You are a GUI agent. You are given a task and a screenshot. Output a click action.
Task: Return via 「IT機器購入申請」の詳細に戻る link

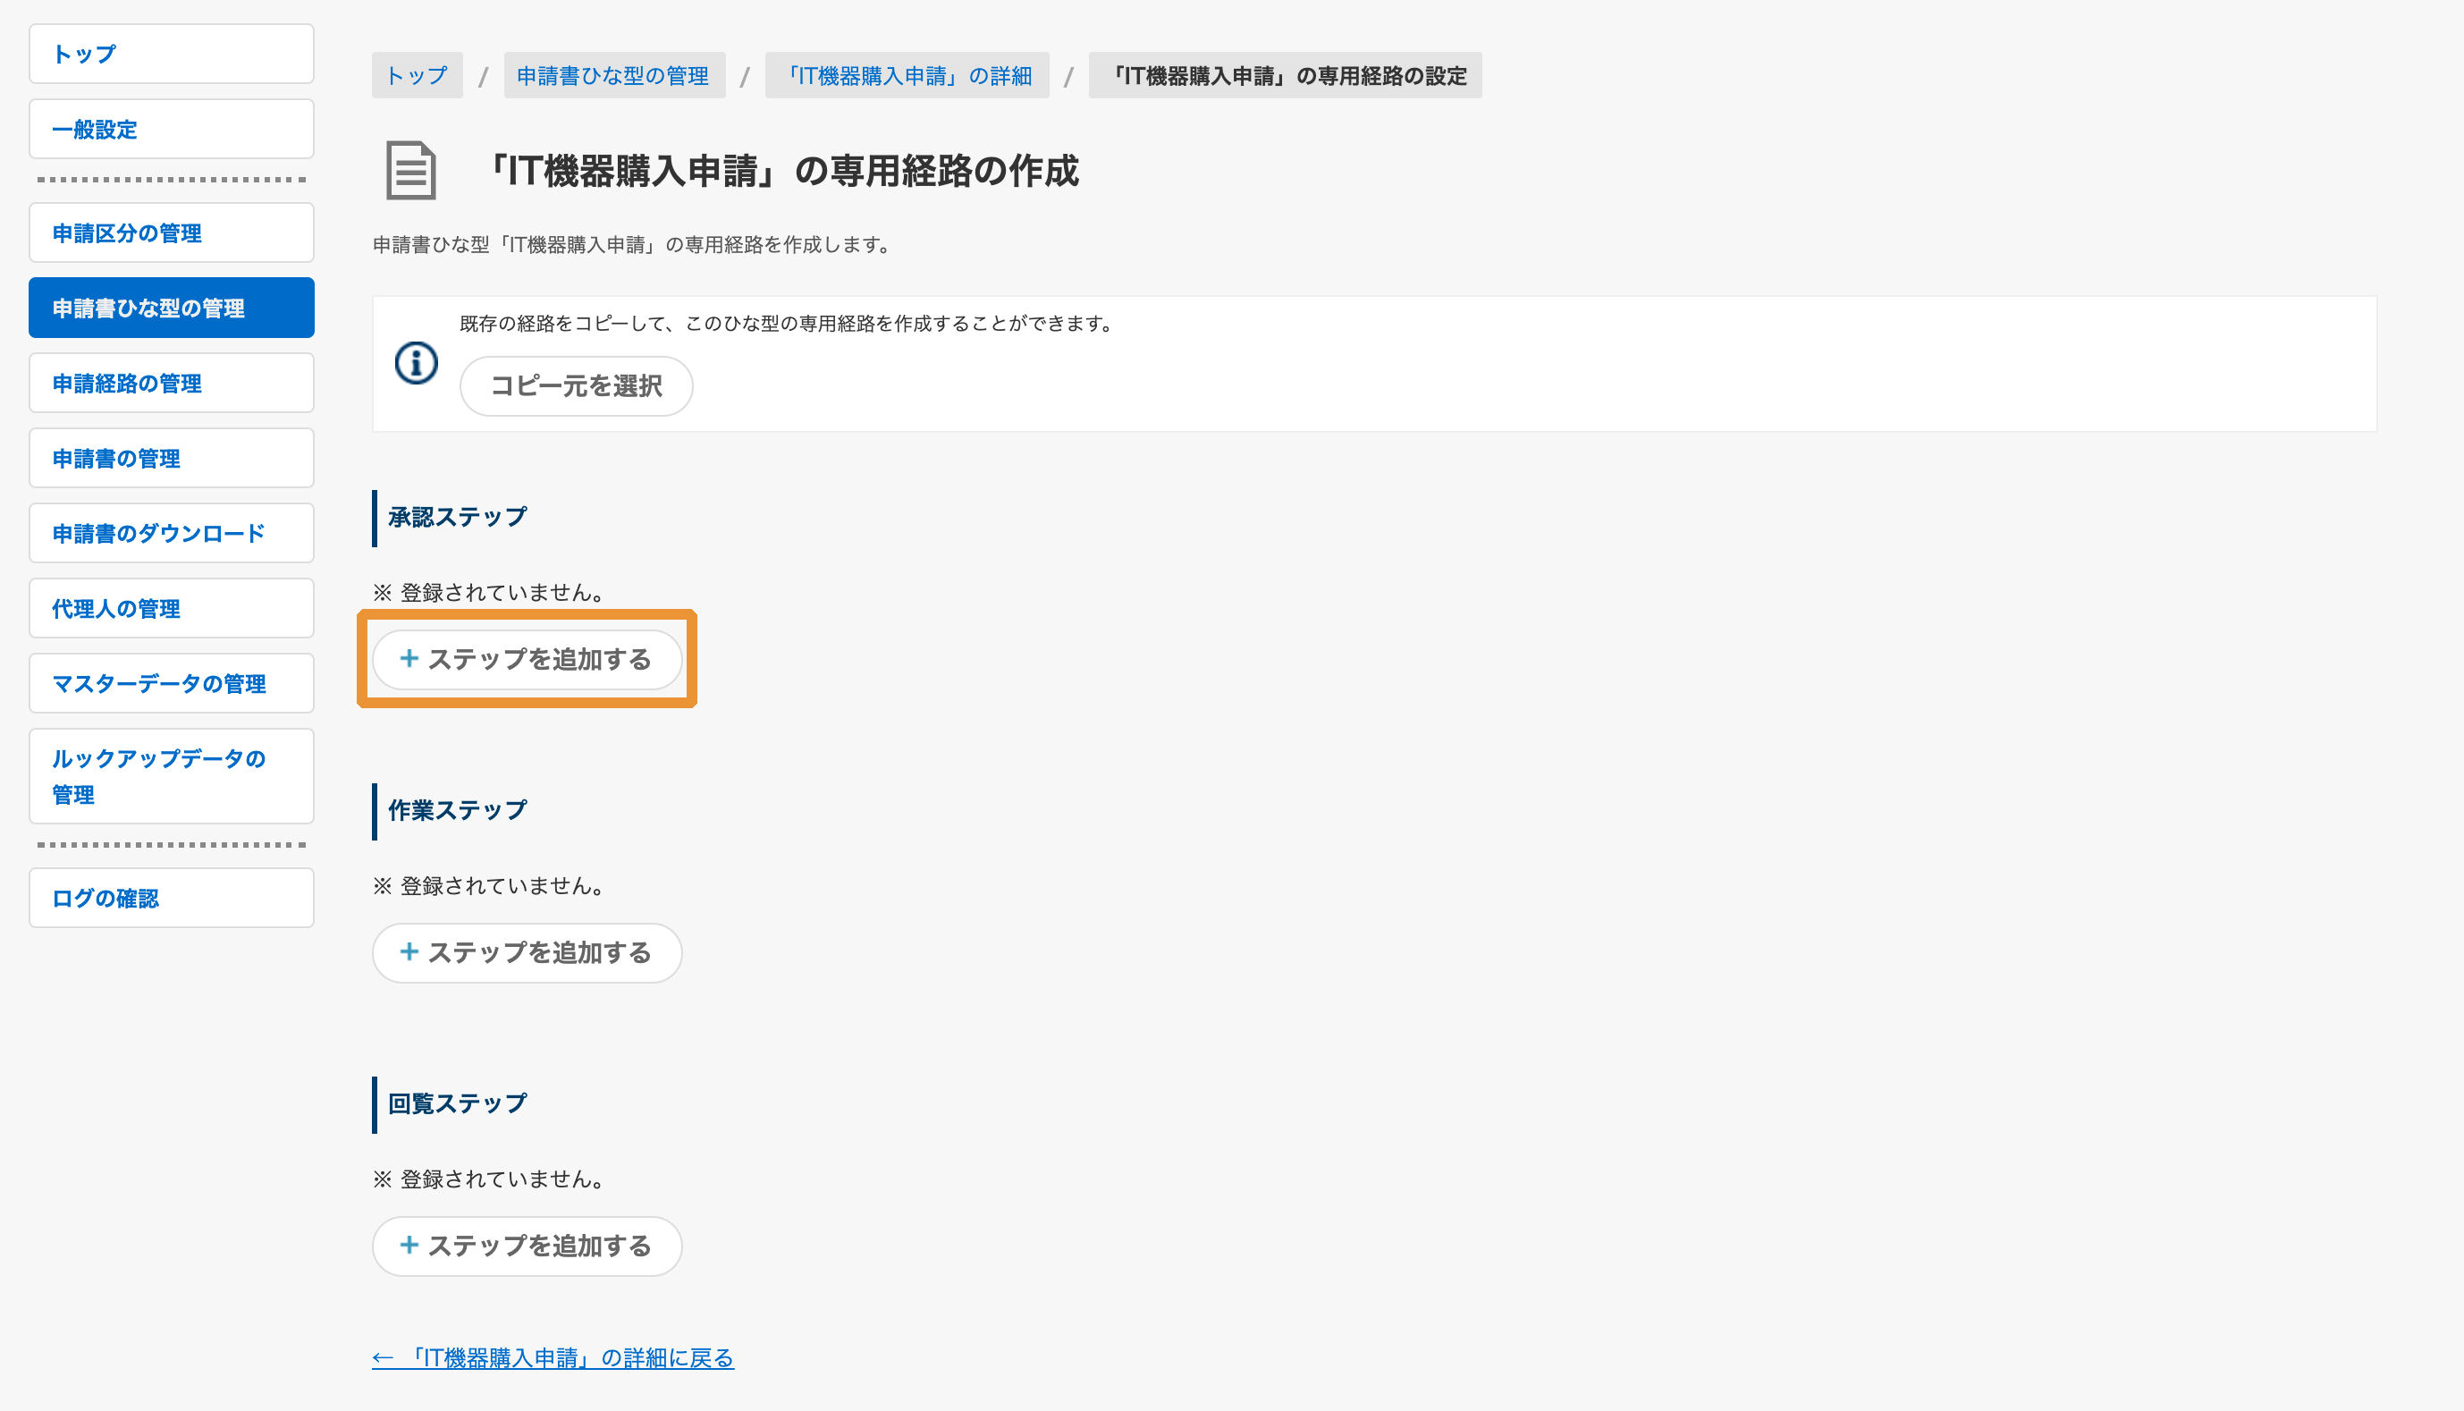[x=553, y=1358]
